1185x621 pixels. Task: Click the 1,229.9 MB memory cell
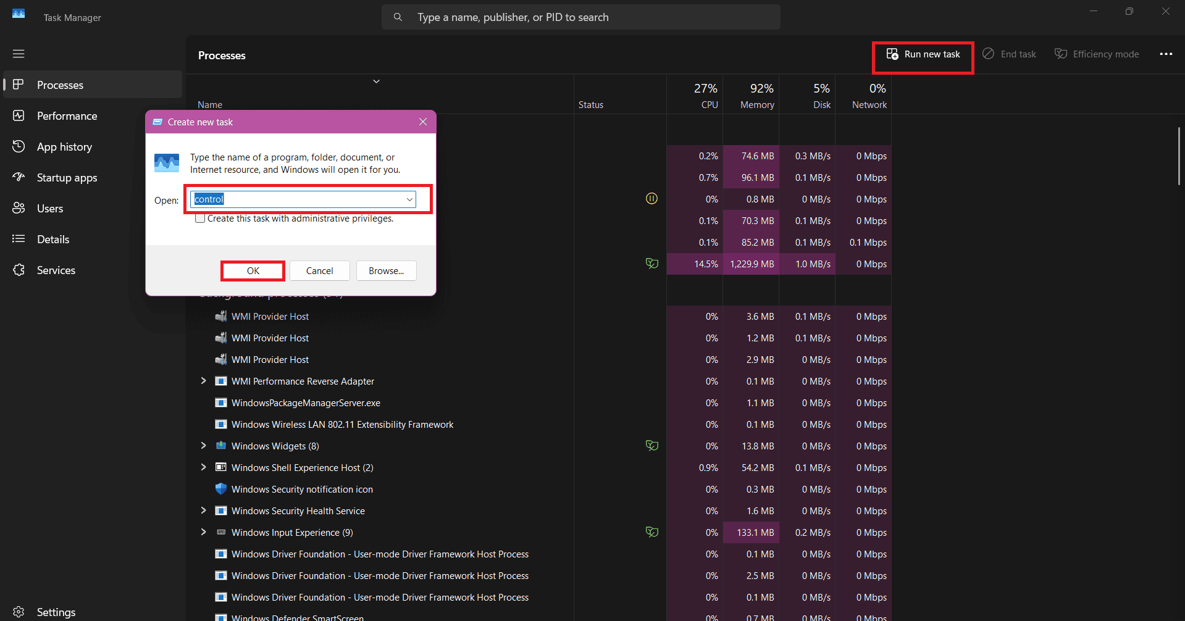pyautogui.click(x=751, y=264)
